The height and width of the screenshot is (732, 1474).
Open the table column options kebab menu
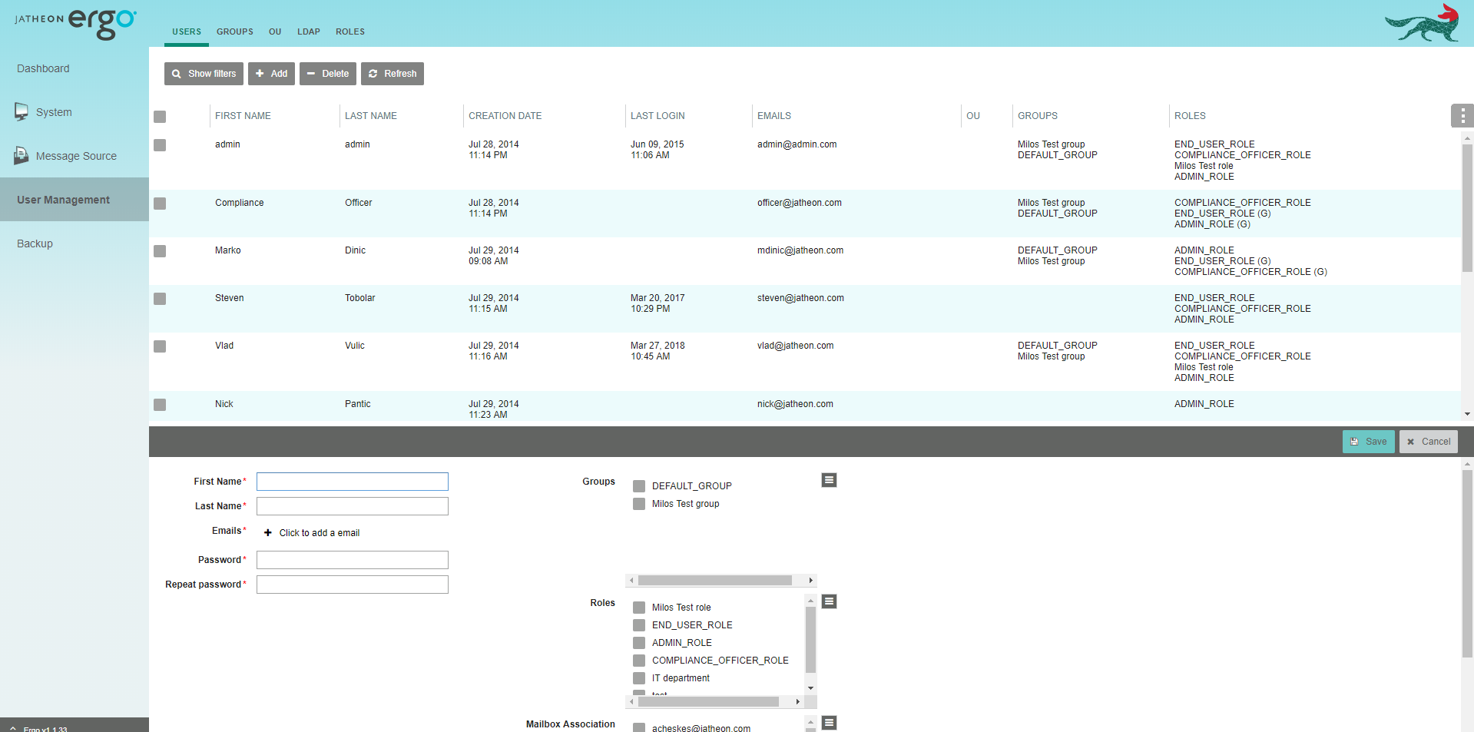[x=1462, y=116]
